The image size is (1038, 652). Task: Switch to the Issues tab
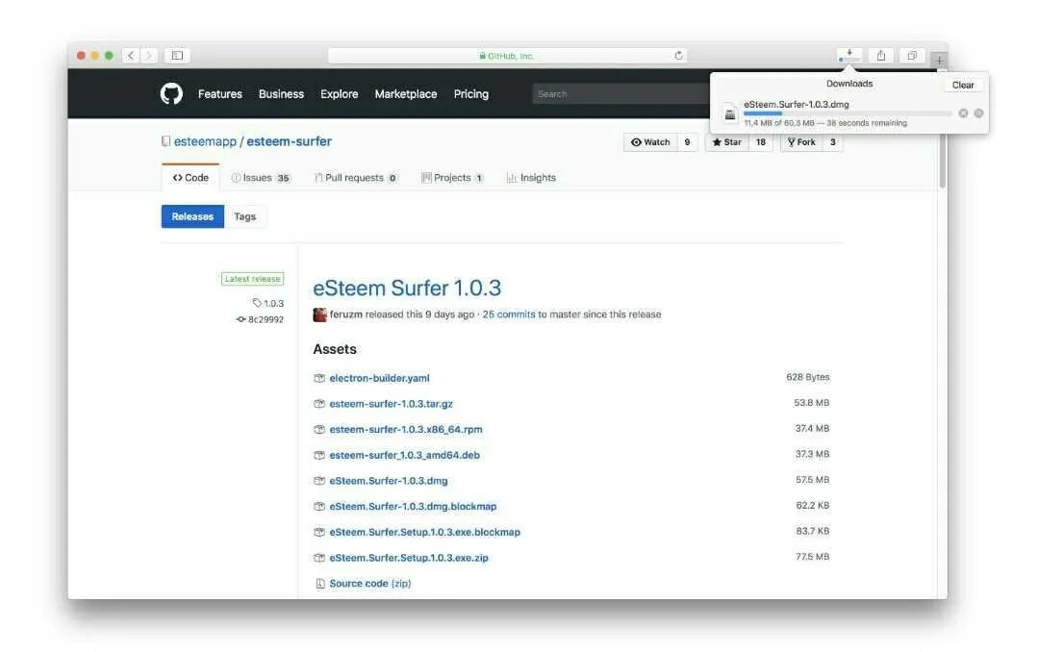(x=260, y=177)
